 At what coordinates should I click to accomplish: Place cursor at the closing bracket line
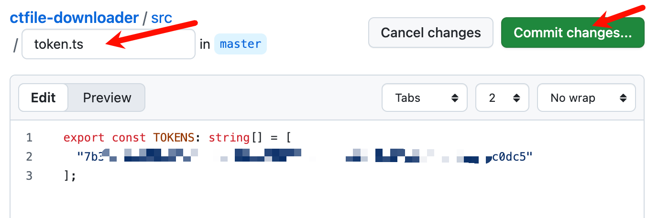pyautogui.click(x=70, y=176)
